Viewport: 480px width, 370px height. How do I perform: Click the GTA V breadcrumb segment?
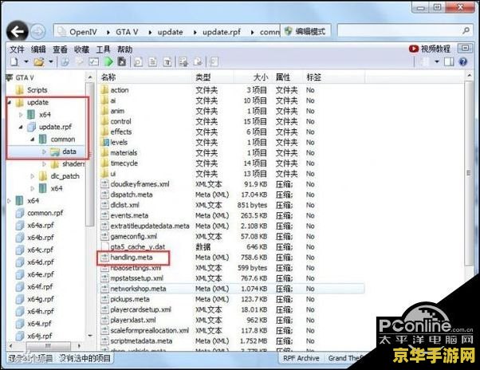(x=127, y=32)
